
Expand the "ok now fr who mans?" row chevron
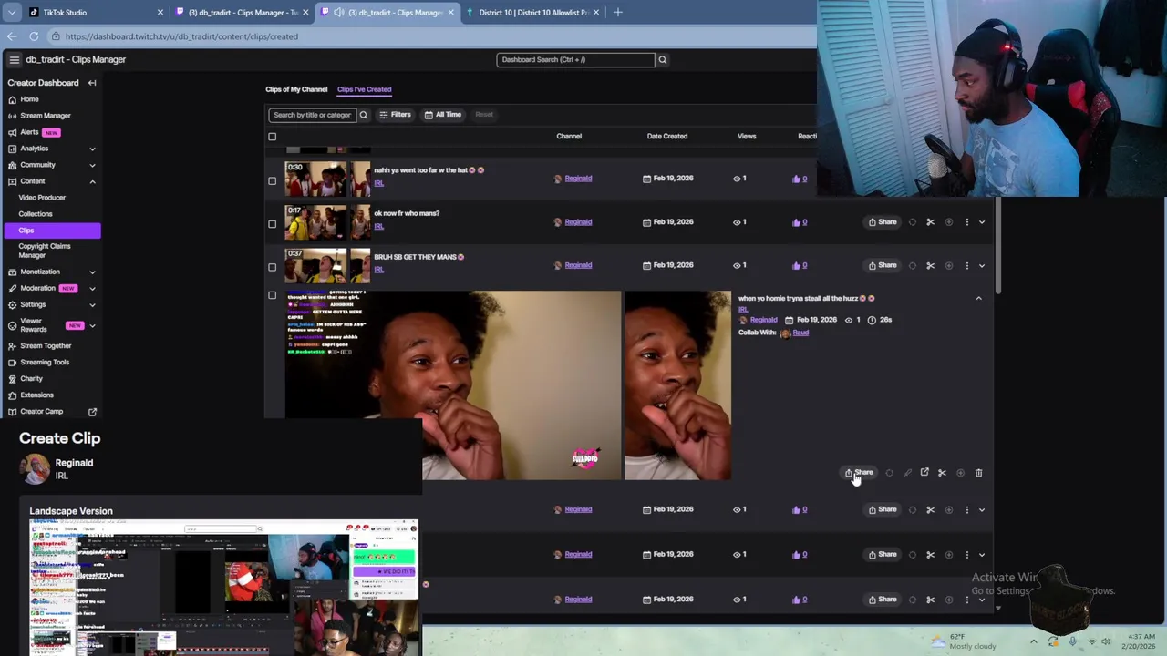coord(982,222)
